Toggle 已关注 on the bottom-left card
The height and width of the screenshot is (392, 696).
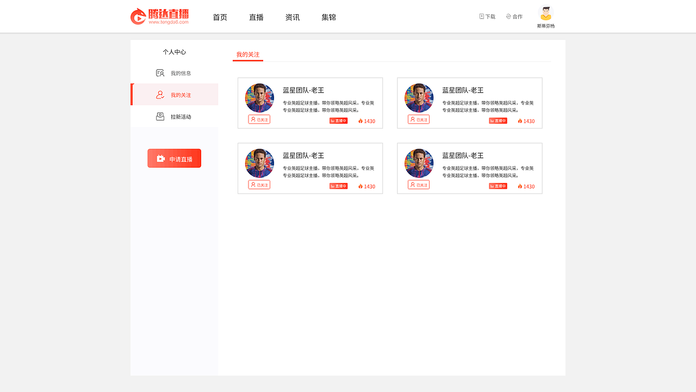259,185
